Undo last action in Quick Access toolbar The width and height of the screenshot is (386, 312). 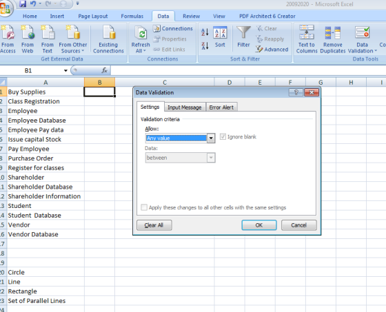pyautogui.click(x=33, y=3)
